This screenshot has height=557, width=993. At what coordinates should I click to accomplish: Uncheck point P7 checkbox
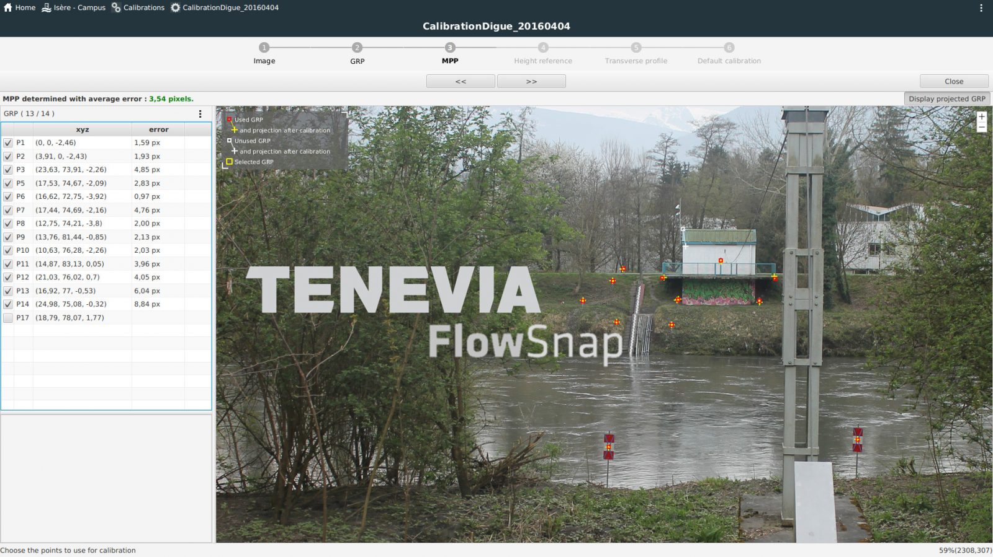point(8,210)
